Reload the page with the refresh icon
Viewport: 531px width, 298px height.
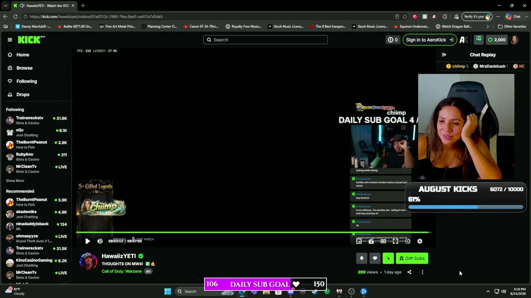tap(15, 17)
